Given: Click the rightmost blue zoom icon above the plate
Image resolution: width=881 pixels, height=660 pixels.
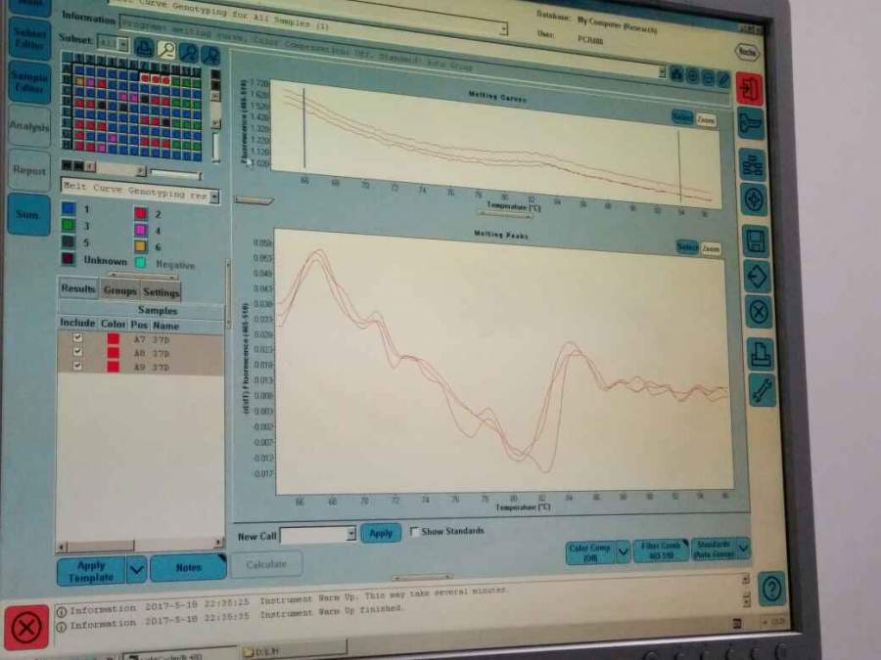Looking at the screenshot, I should point(210,56).
